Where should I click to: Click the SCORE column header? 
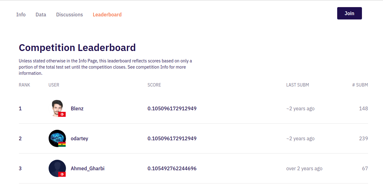click(x=154, y=85)
